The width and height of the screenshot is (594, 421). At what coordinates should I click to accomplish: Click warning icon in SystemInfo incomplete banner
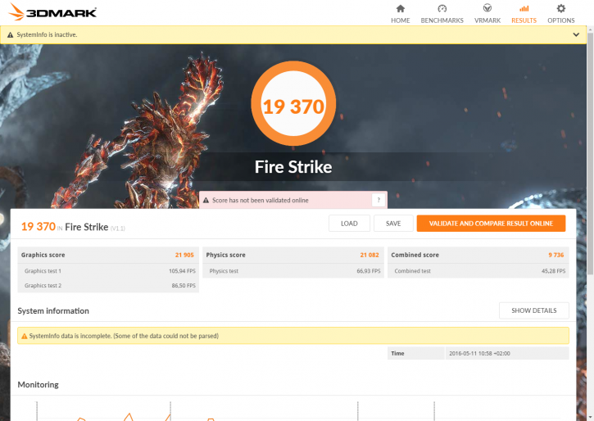click(x=25, y=336)
